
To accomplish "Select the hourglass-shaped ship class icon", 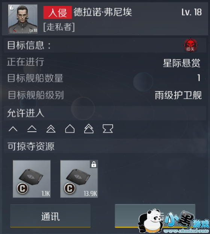I will pyautogui.click(x=108, y=129).
